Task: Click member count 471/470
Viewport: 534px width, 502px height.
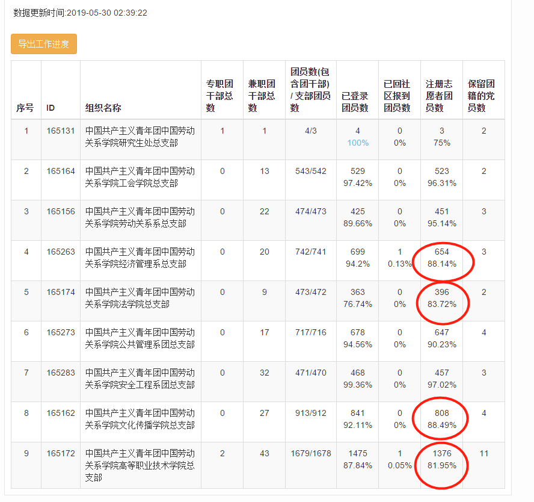Action: tap(310, 373)
